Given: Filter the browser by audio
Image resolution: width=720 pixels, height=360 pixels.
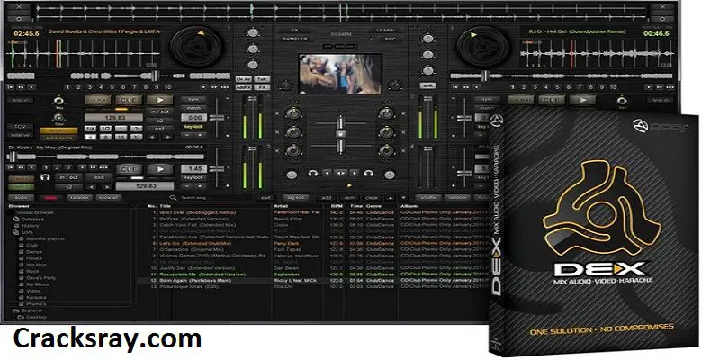Looking at the screenshot, I should tap(21, 197).
